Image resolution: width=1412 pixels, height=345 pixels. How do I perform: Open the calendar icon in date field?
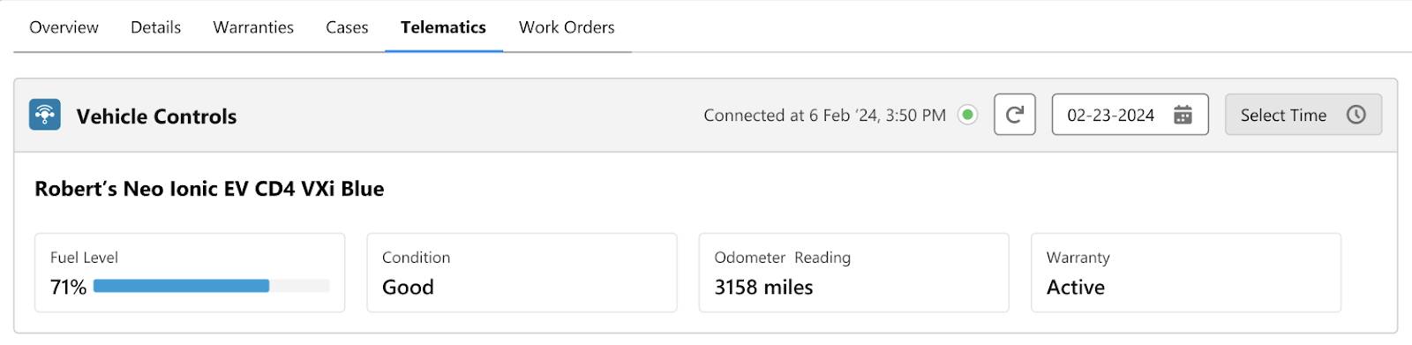[1183, 115]
